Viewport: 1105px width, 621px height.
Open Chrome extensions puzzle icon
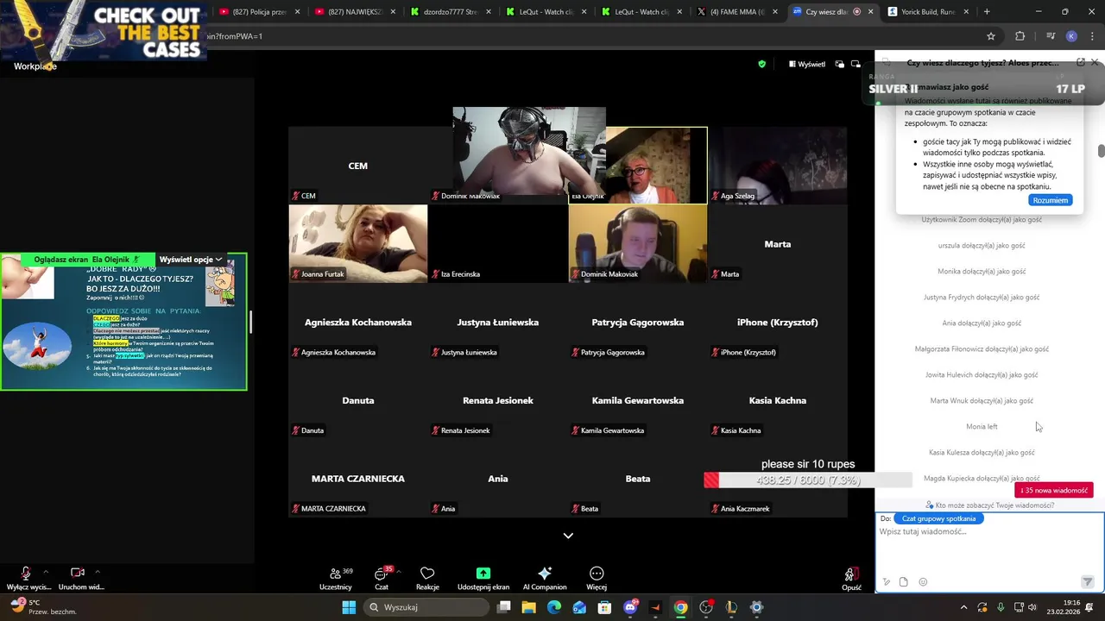(x=1020, y=36)
